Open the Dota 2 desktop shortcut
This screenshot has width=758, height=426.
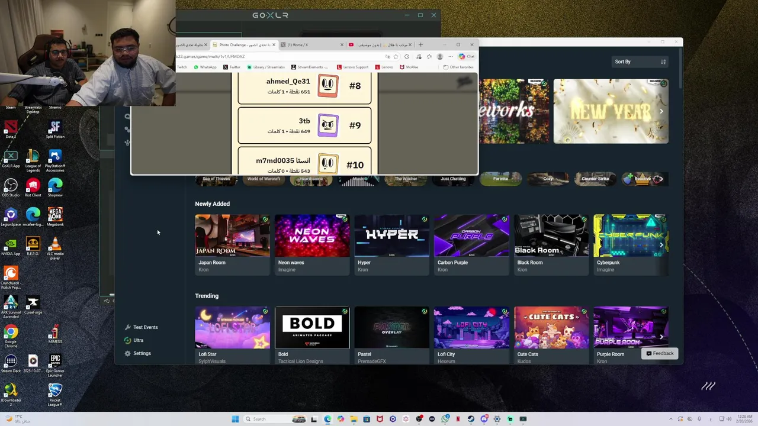tap(11, 129)
